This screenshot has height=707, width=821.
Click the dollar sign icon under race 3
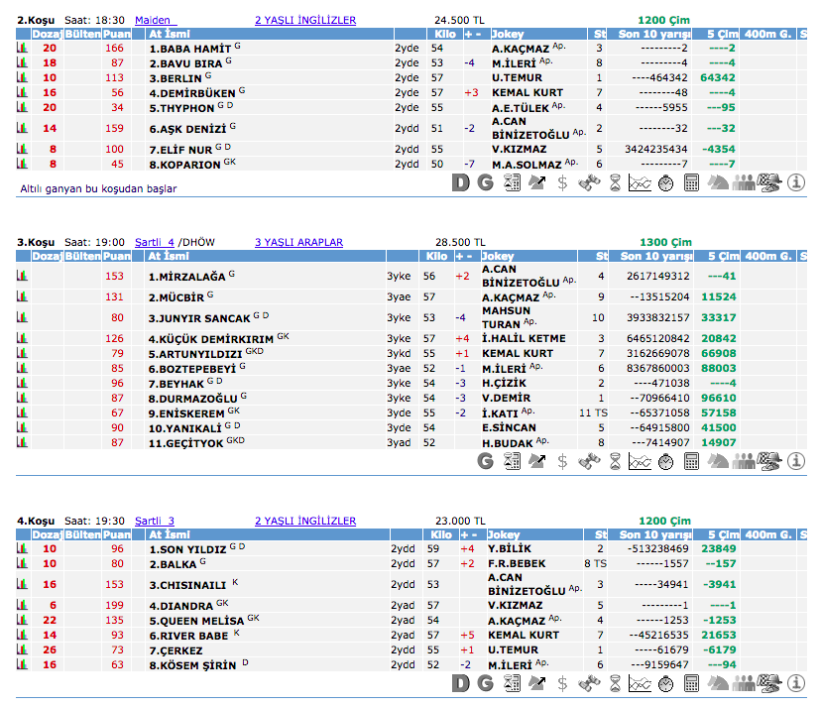point(562,460)
